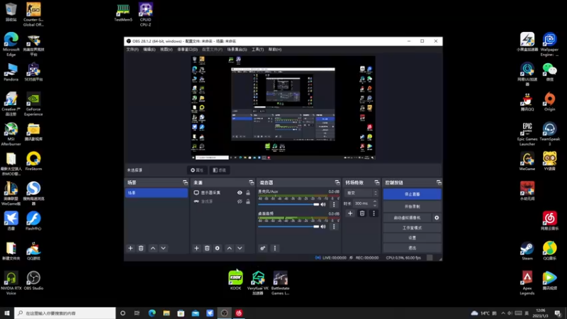Open the Scene Collection (S) menu
Viewport: 567px width, 319px height.
[237, 50]
